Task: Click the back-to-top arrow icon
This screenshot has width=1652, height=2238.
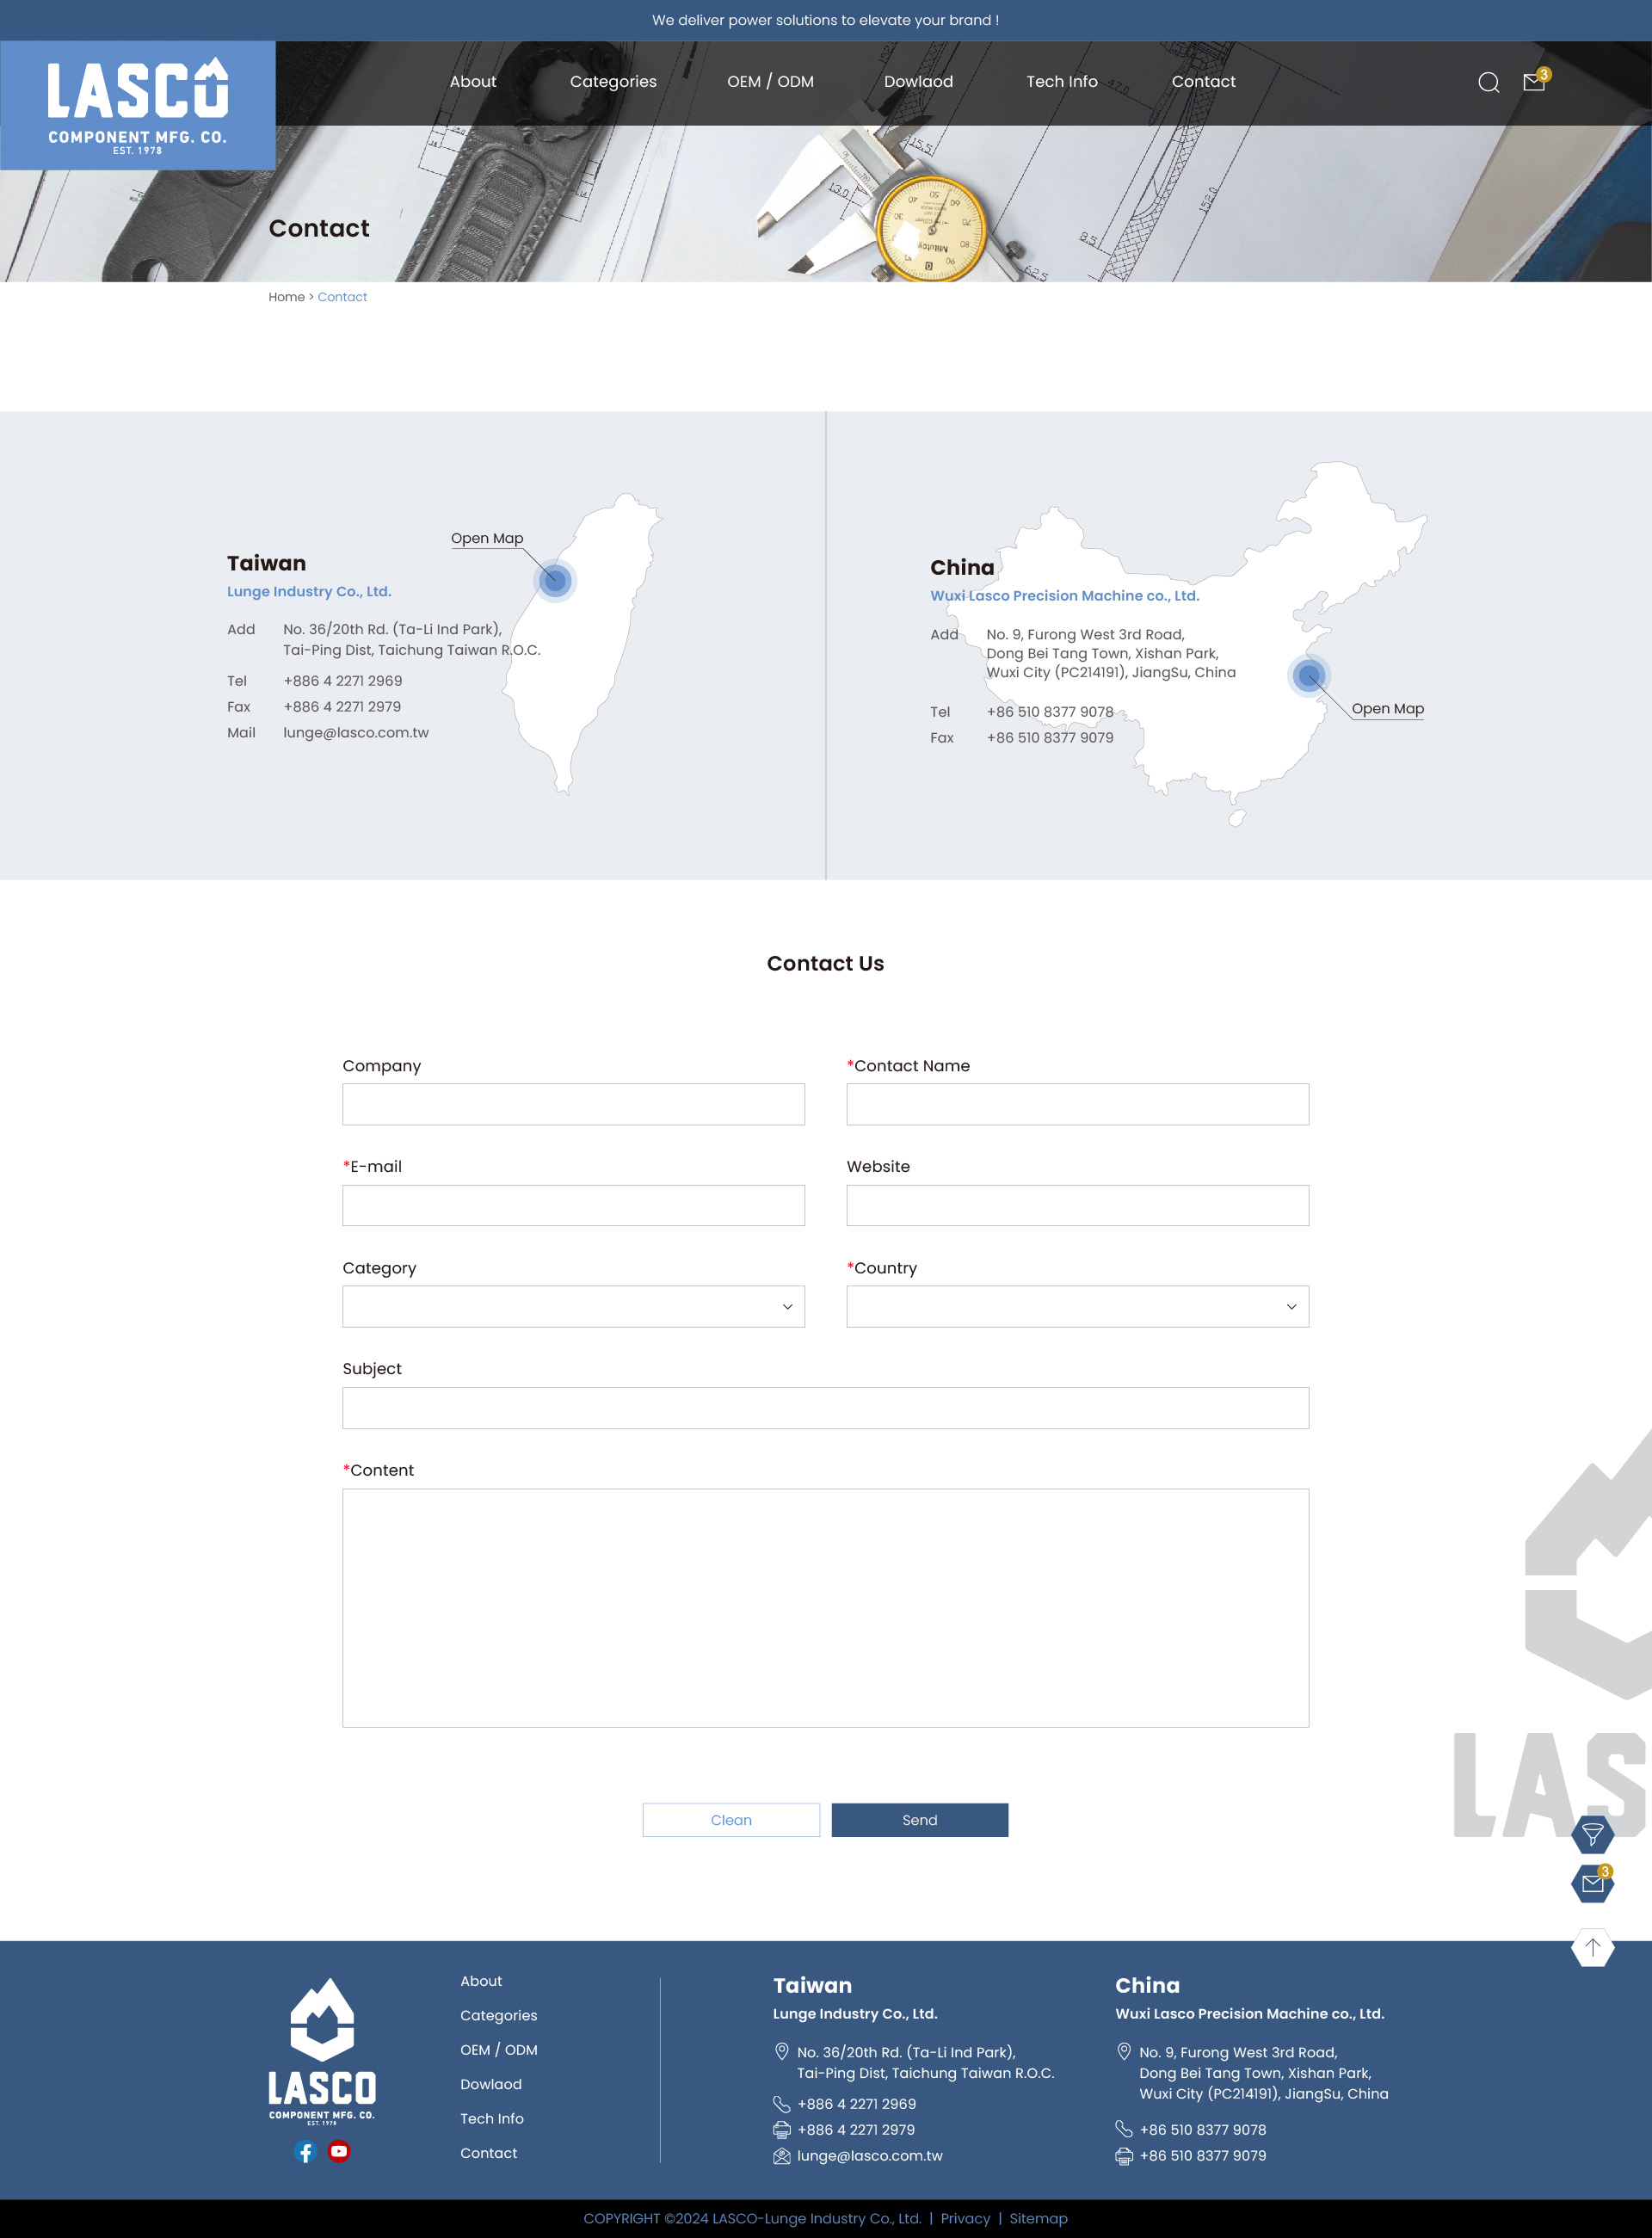Action: coord(1592,1947)
